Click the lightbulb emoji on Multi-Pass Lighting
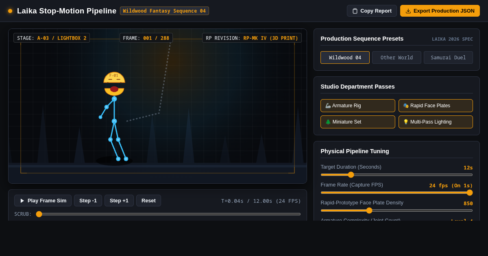488x256 pixels. tap(406, 122)
